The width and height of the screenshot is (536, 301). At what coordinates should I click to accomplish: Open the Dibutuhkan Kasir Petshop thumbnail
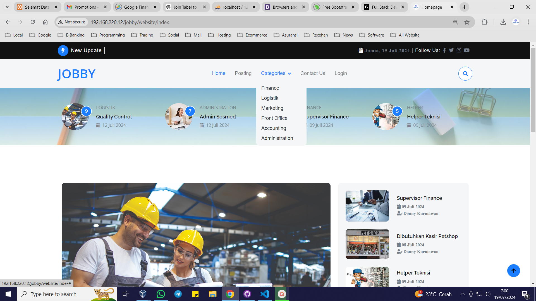tap(367, 244)
